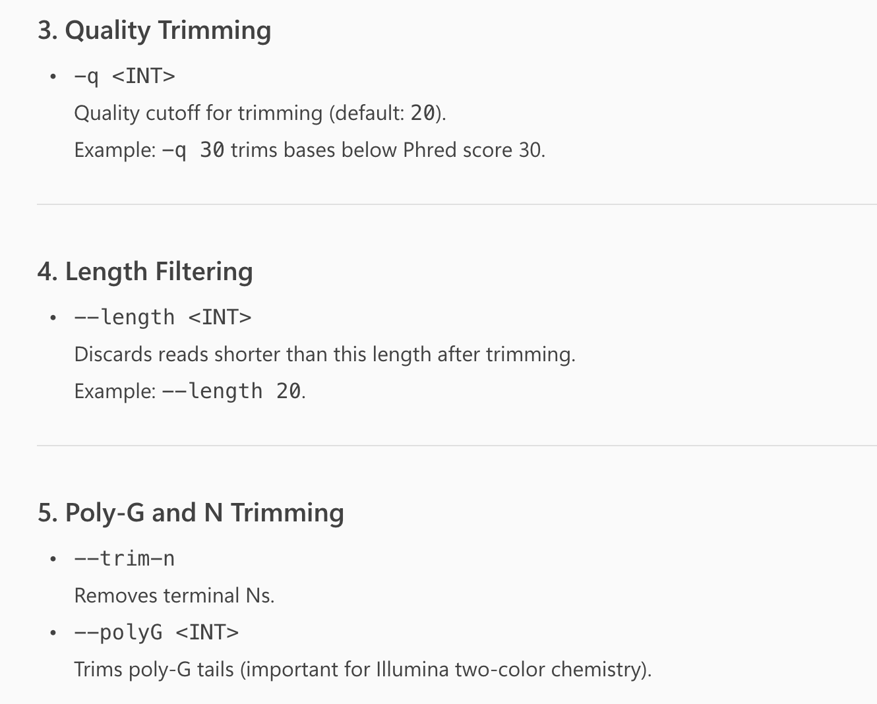Click the "Trims poly-G tails" description line
This screenshot has width=877, height=704.
coord(362,670)
